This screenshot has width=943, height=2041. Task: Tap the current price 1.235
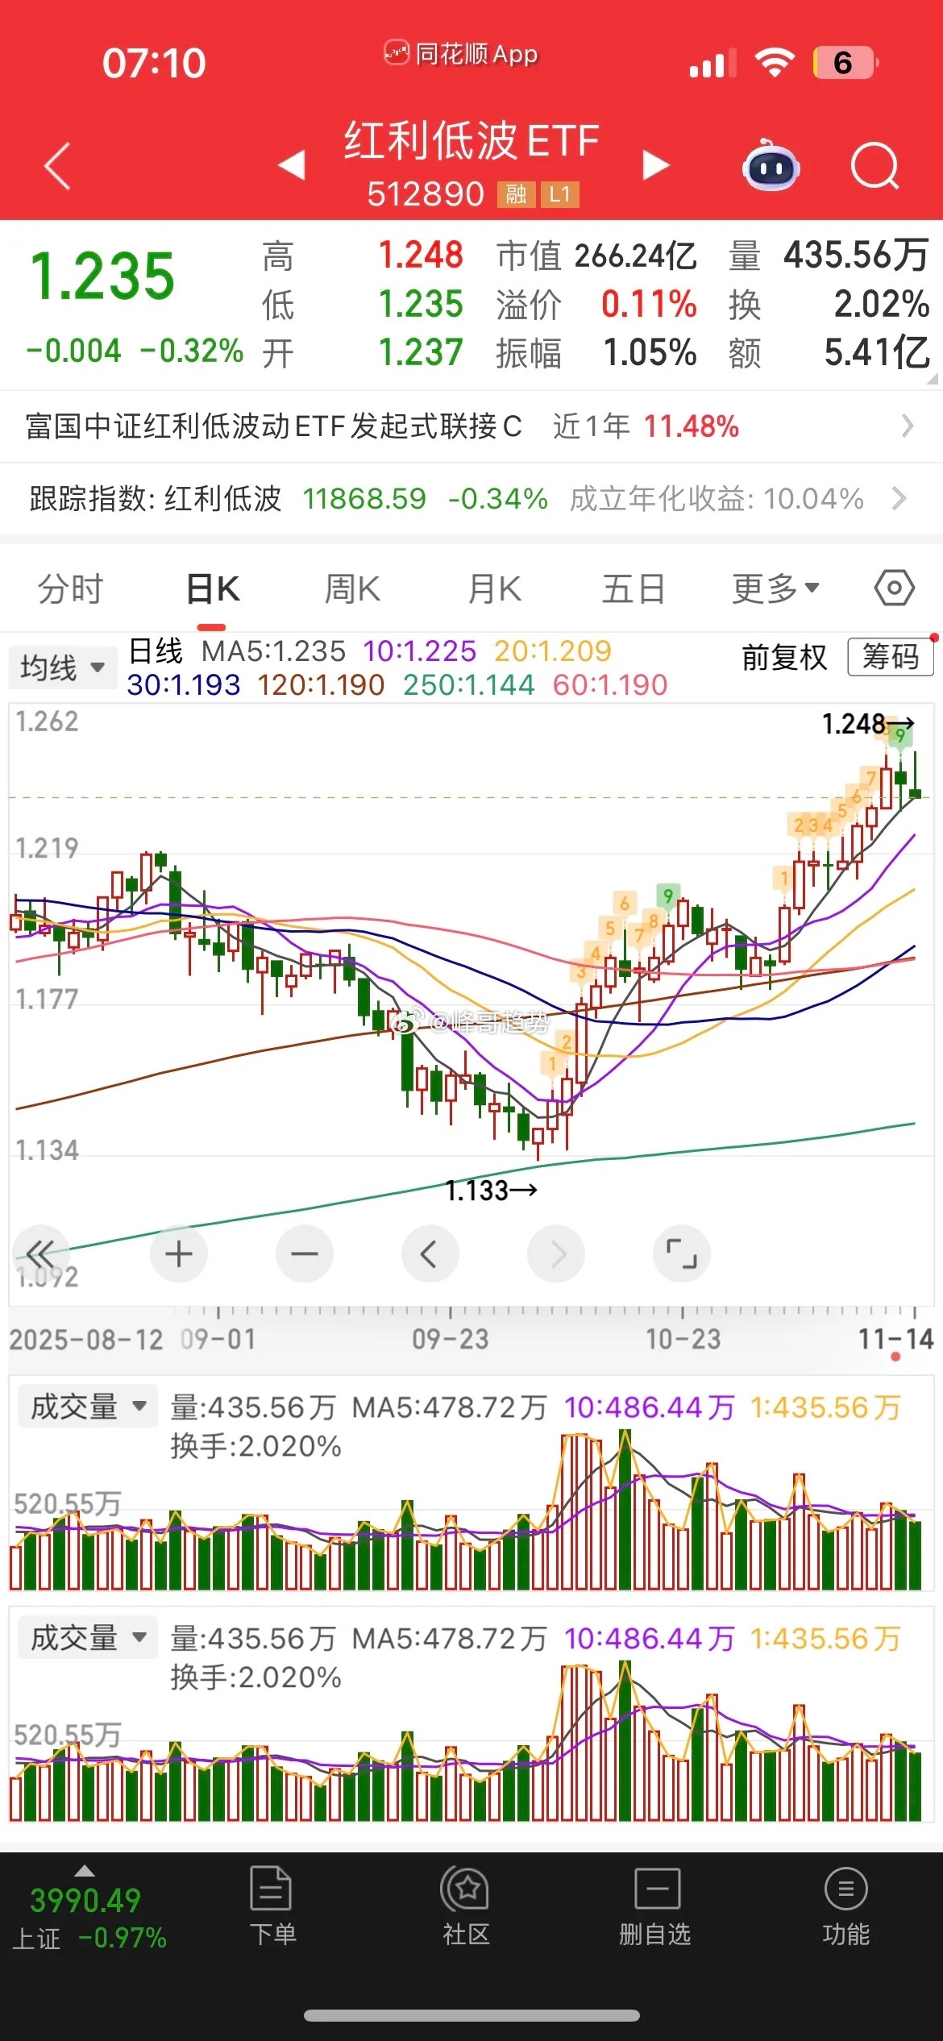[x=102, y=276]
